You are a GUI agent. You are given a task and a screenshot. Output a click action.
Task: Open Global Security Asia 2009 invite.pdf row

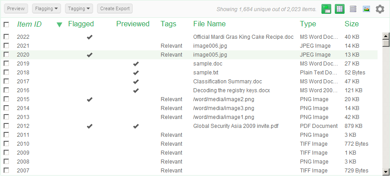pyautogui.click(x=189, y=126)
